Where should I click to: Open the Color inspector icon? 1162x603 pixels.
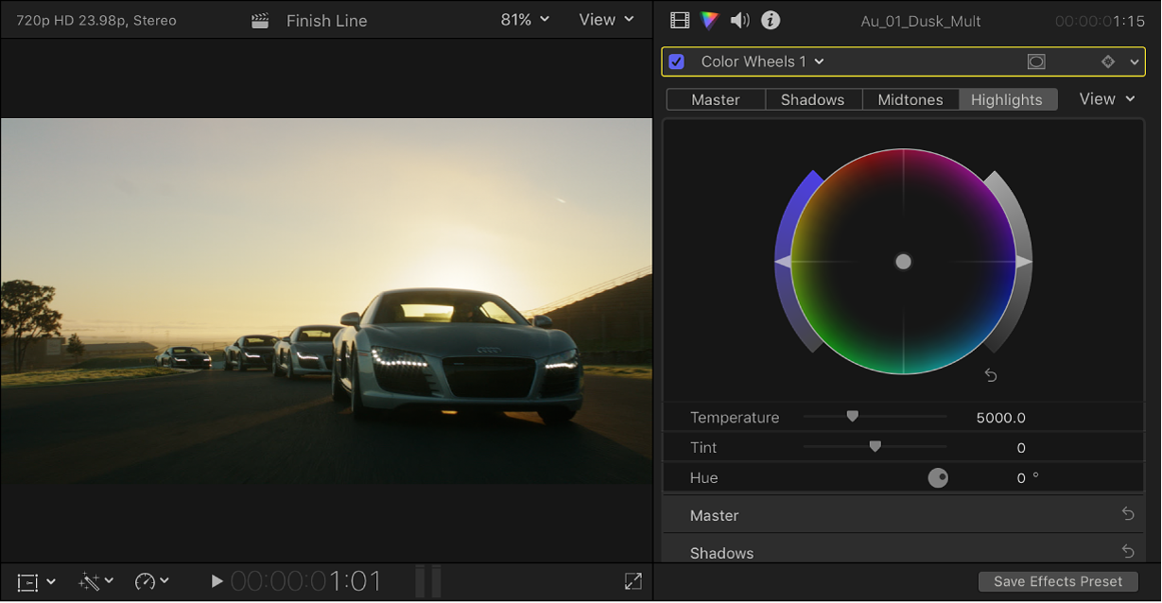[709, 20]
